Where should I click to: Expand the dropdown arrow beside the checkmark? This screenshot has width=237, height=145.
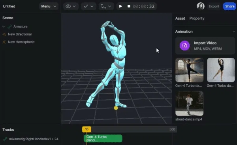pyautogui.click(x=92, y=6)
